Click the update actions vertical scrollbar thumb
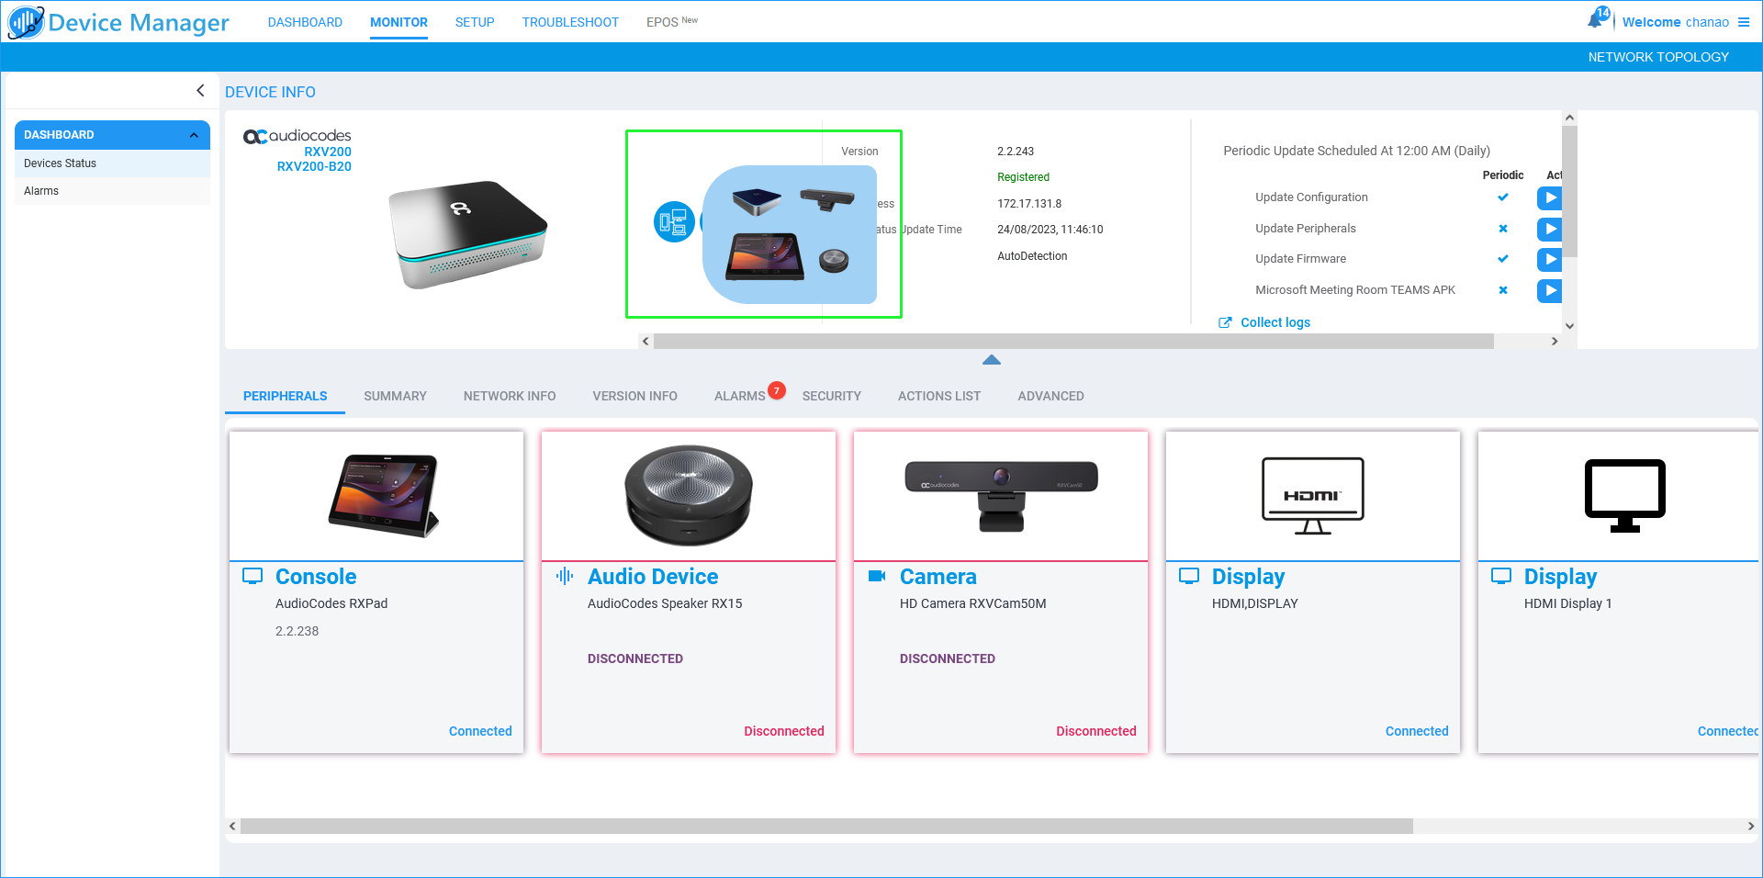The image size is (1763, 878). 1569,191
